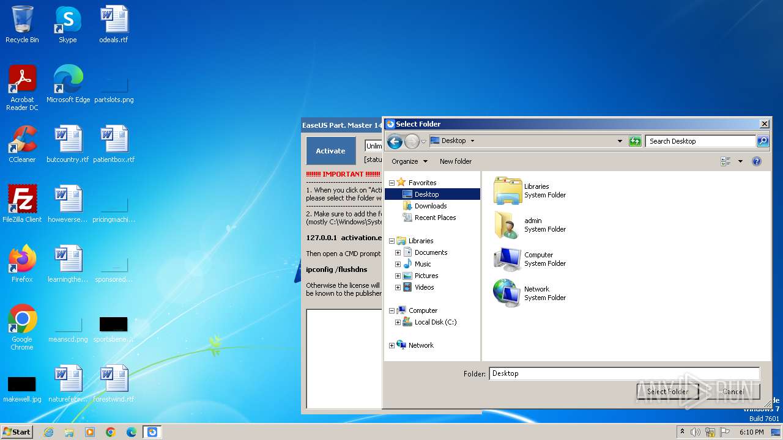Select the forestwind.rtf desktop file
Image resolution: width=783 pixels, height=440 pixels.
coord(114,384)
